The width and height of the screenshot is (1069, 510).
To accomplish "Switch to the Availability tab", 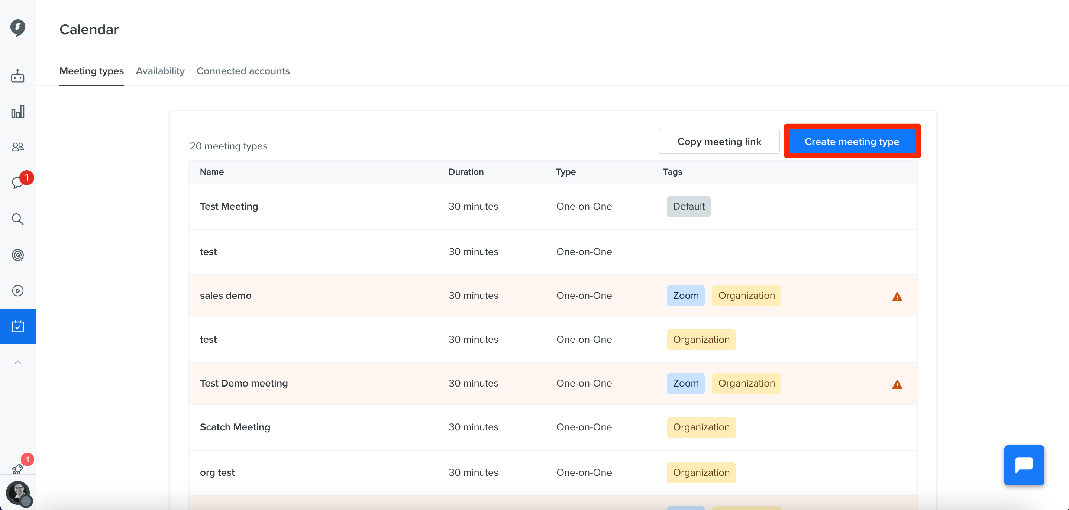I will point(160,71).
